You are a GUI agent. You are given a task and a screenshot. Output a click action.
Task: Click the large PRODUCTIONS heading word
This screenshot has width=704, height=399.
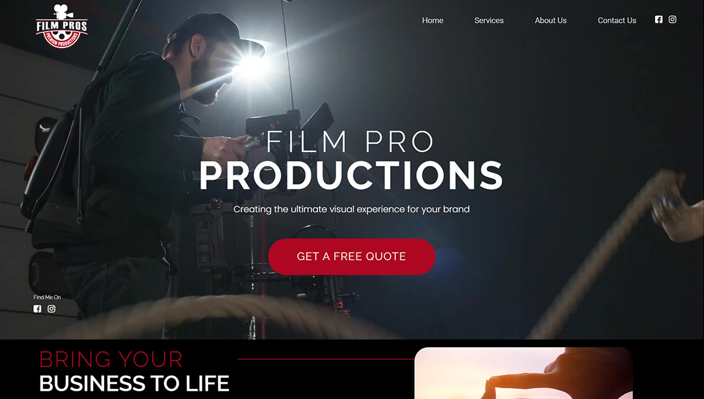pyautogui.click(x=351, y=175)
